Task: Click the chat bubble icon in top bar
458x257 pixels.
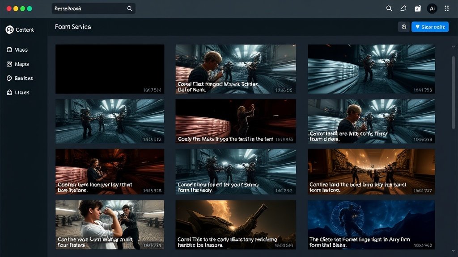Action: click(403, 8)
